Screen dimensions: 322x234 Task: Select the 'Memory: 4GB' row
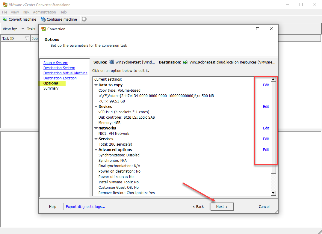click(109, 123)
